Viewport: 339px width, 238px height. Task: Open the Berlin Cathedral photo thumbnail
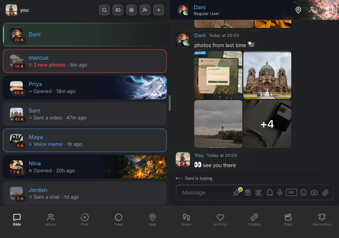click(267, 75)
